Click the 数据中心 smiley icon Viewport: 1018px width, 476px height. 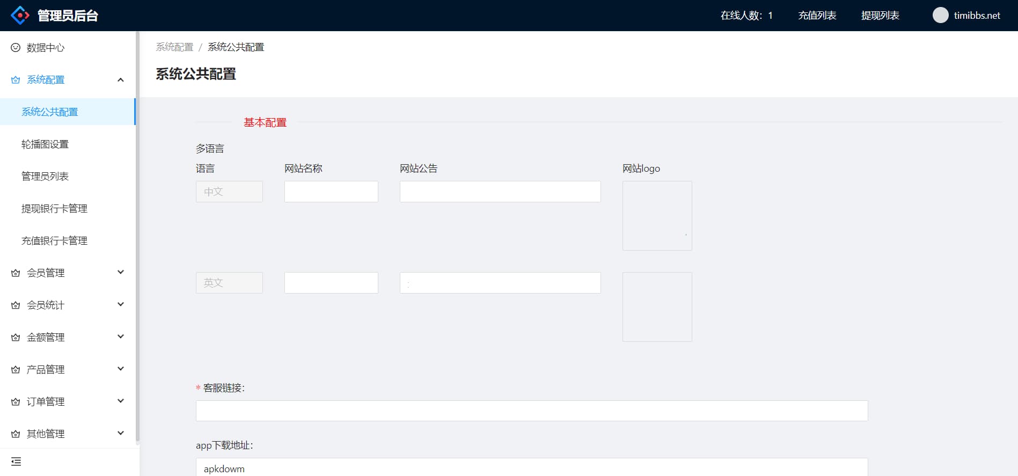coord(16,48)
